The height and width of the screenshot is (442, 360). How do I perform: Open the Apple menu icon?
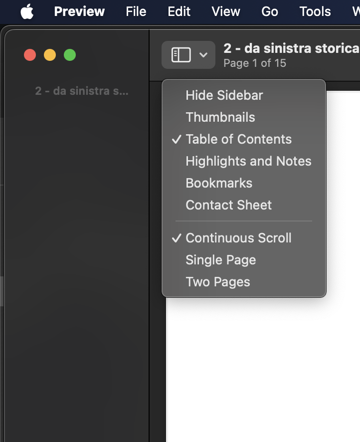point(27,11)
